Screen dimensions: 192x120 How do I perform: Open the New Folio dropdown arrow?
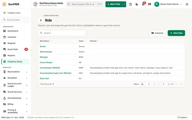(124, 4)
